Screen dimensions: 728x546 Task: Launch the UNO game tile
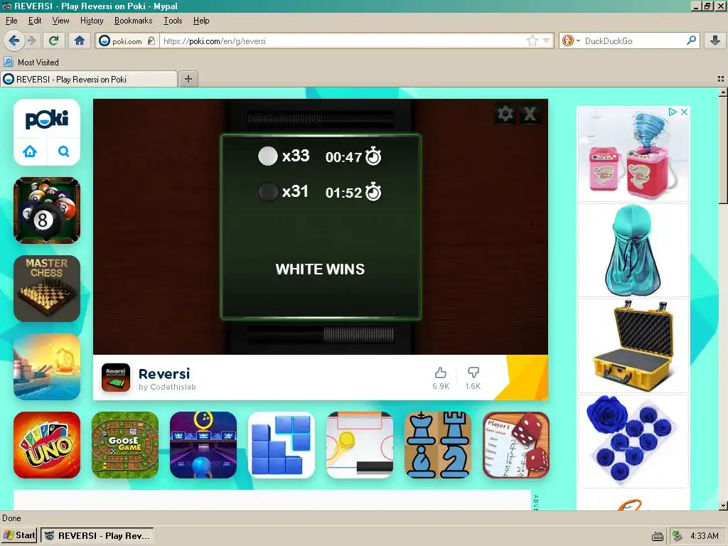pyautogui.click(x=47, y=445)
